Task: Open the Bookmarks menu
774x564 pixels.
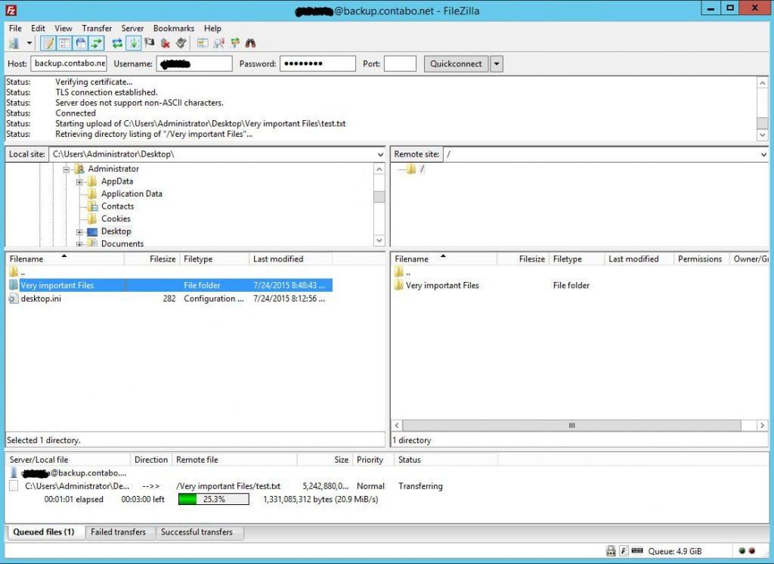Action: coord(174,28)
